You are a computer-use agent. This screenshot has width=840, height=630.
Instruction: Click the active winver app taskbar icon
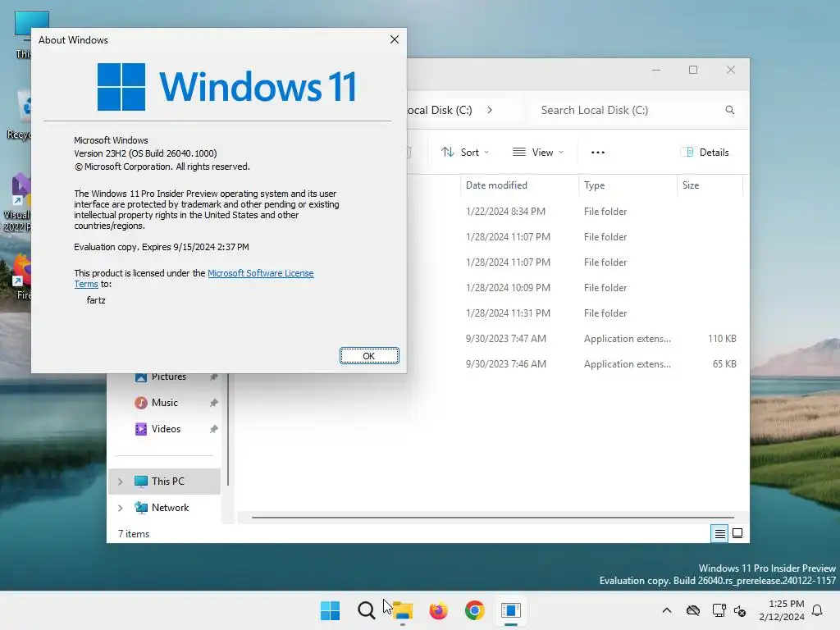[511, 610]
